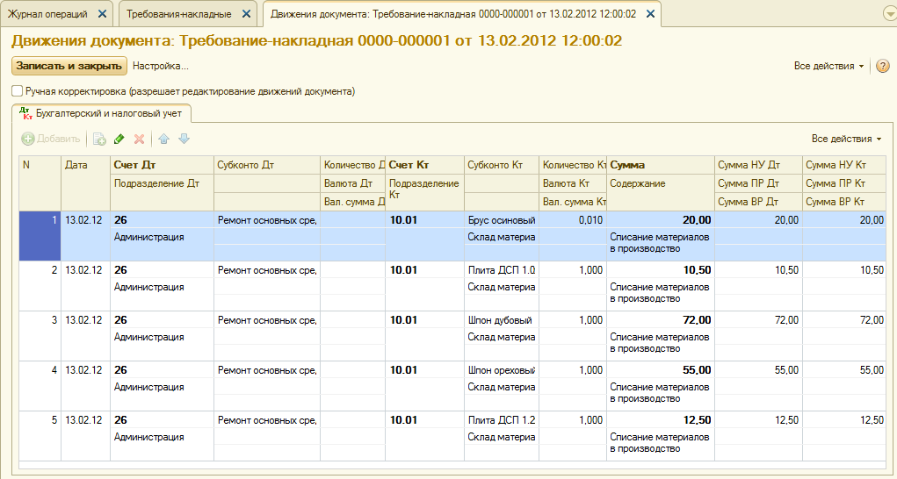Select row number 3 cell
The width and height of the screenshot is (897, 479).
pos(40,336)
